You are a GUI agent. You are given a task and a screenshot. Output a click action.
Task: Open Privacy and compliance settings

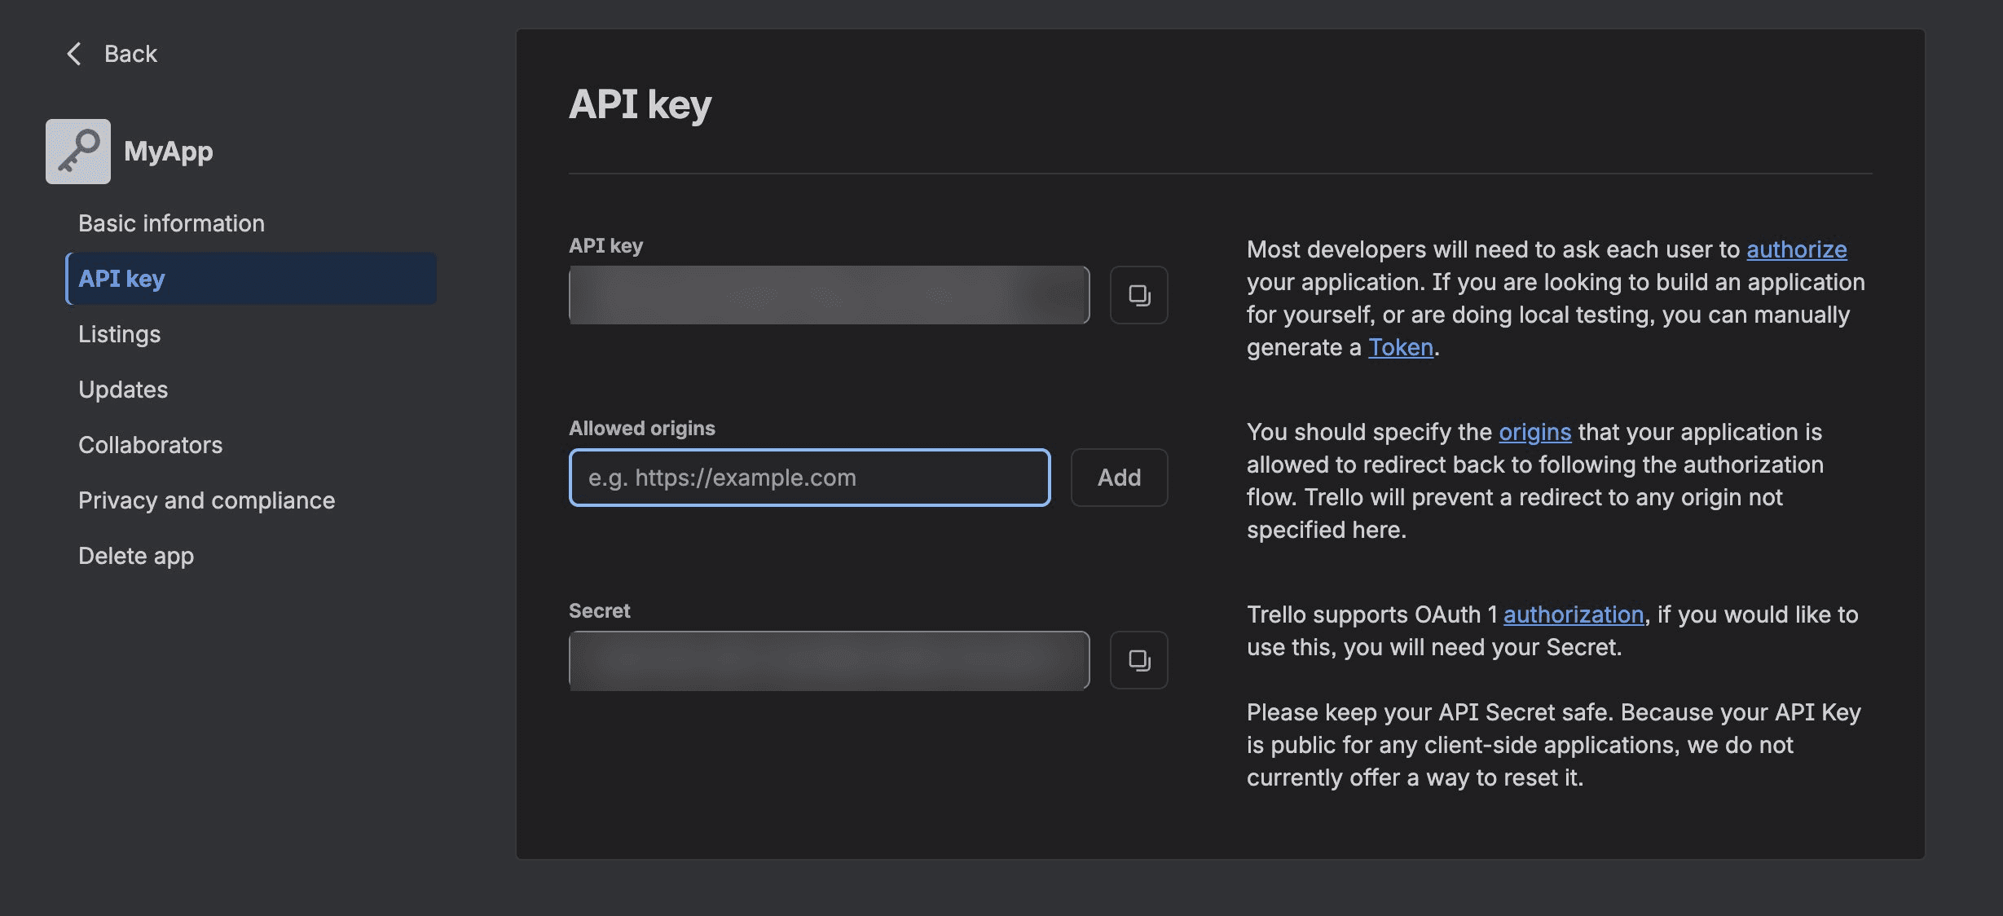[x=206, y=500]
